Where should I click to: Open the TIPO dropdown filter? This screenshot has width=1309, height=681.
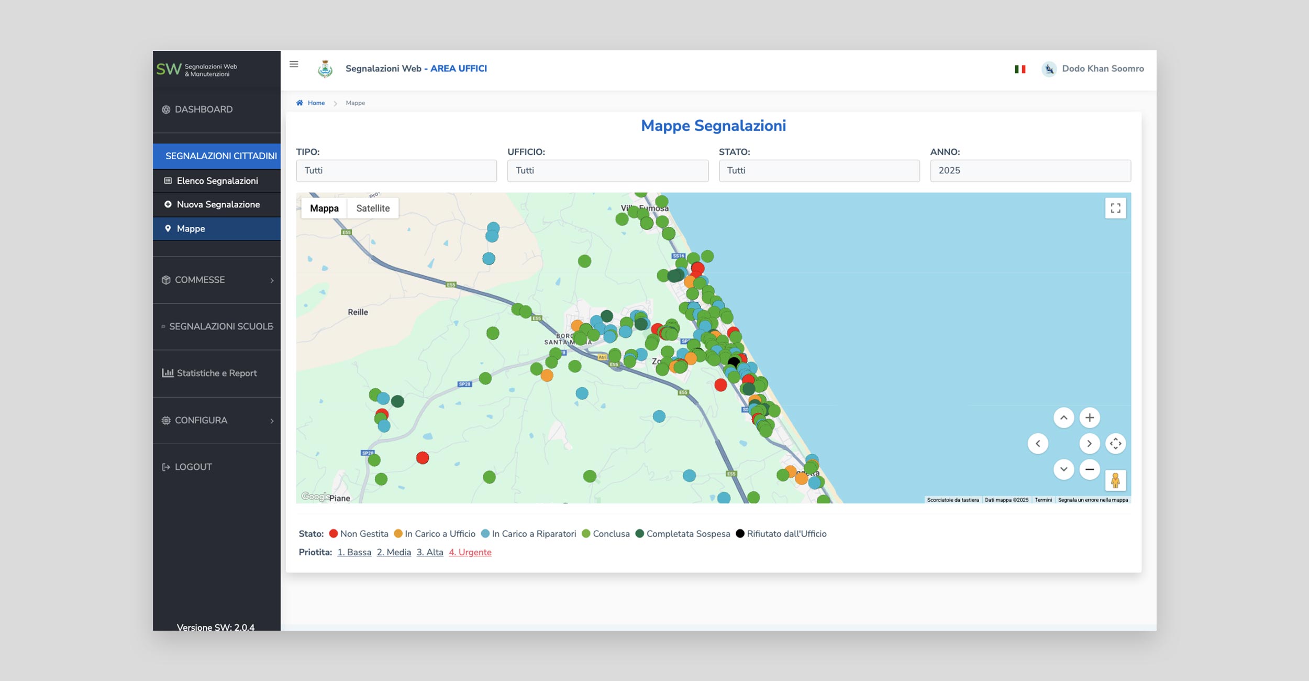[x=396, y=171]
